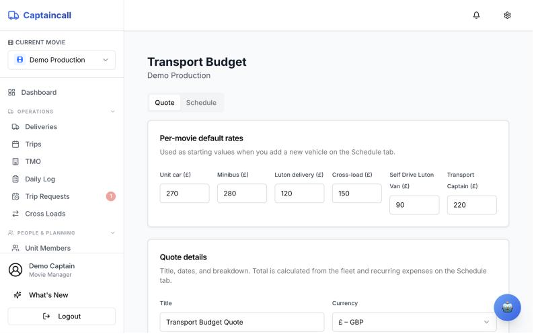538x336 pixels.
Task: Click the Logout arrow icon
Action: 46,317
